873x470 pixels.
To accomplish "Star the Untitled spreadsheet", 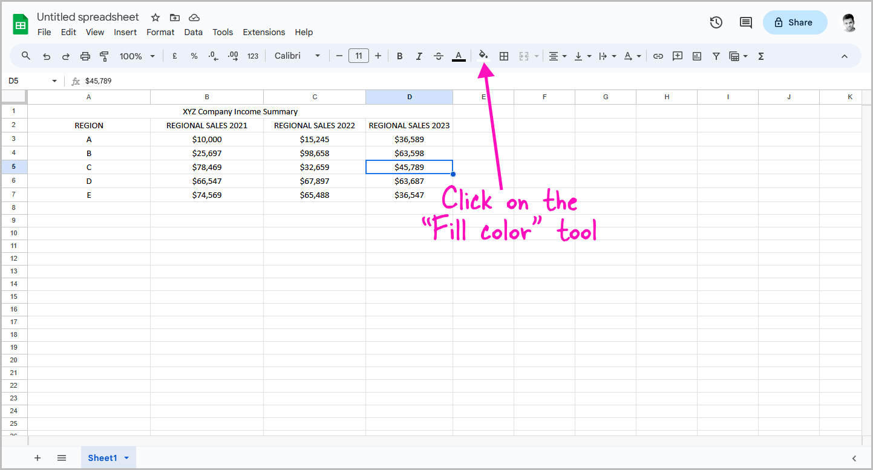I will [x=155, y=18].
